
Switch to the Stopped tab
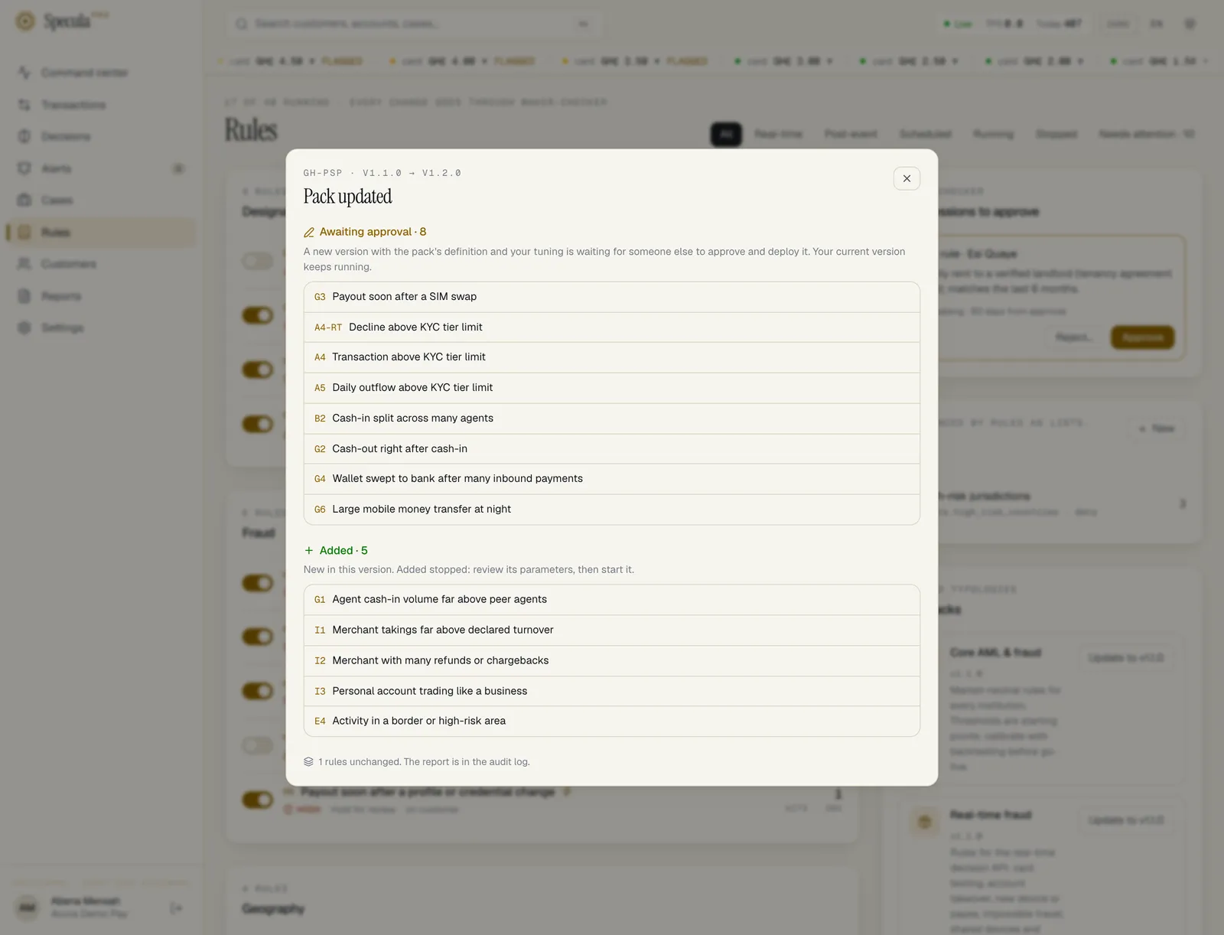click(x=1056, y=134)
